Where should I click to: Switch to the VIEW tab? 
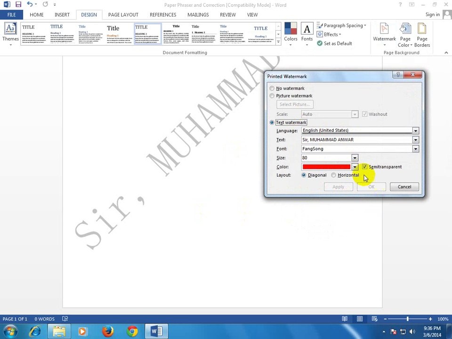[x=252, y=15]
